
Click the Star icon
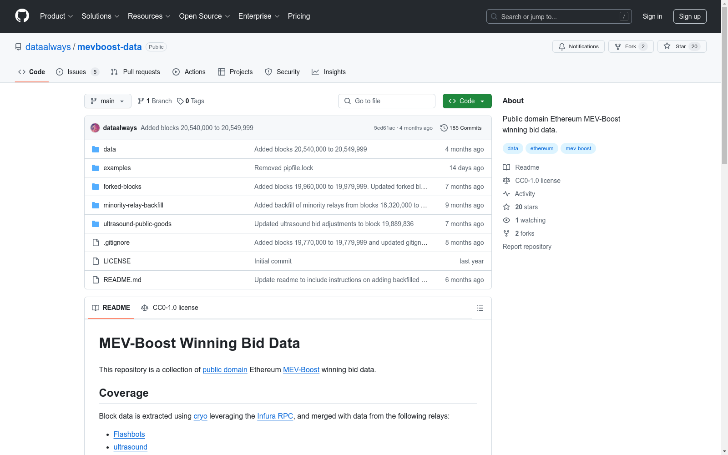pyautogui.click(x=667, y=46)
